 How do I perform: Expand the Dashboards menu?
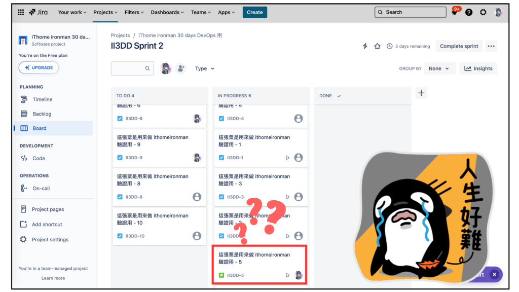point(167,12)
